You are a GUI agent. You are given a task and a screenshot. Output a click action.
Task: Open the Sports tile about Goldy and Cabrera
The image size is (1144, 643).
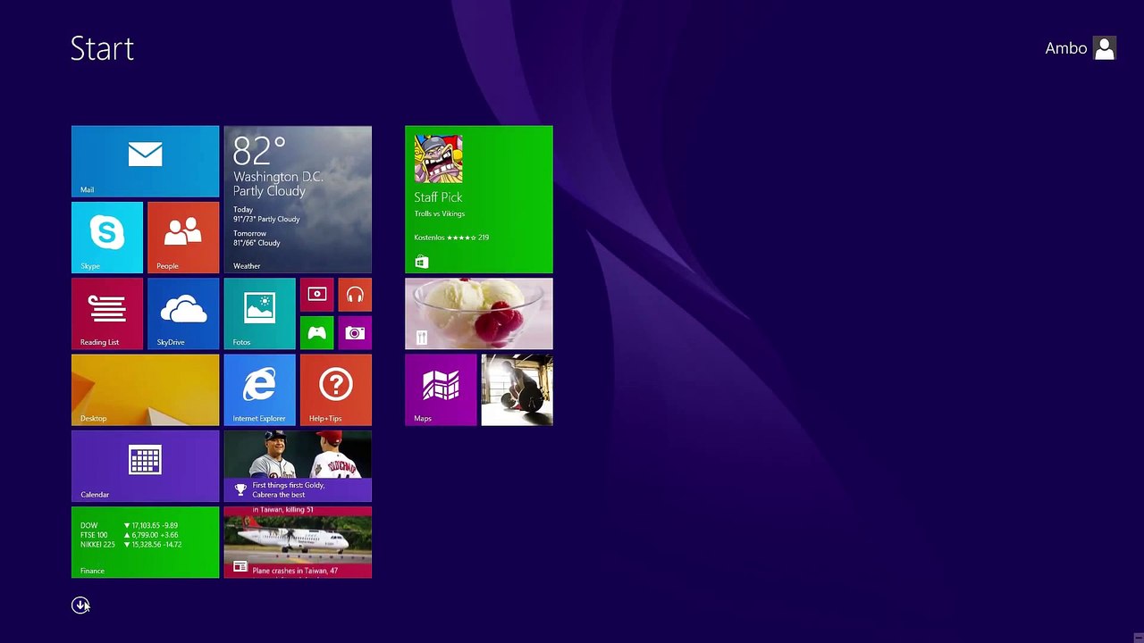298,466
